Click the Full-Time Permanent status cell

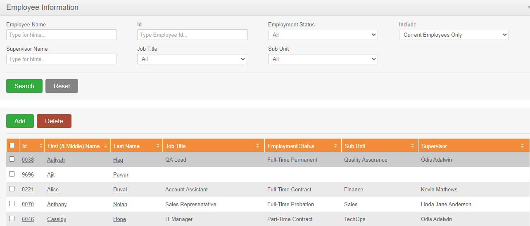[292, 160]
